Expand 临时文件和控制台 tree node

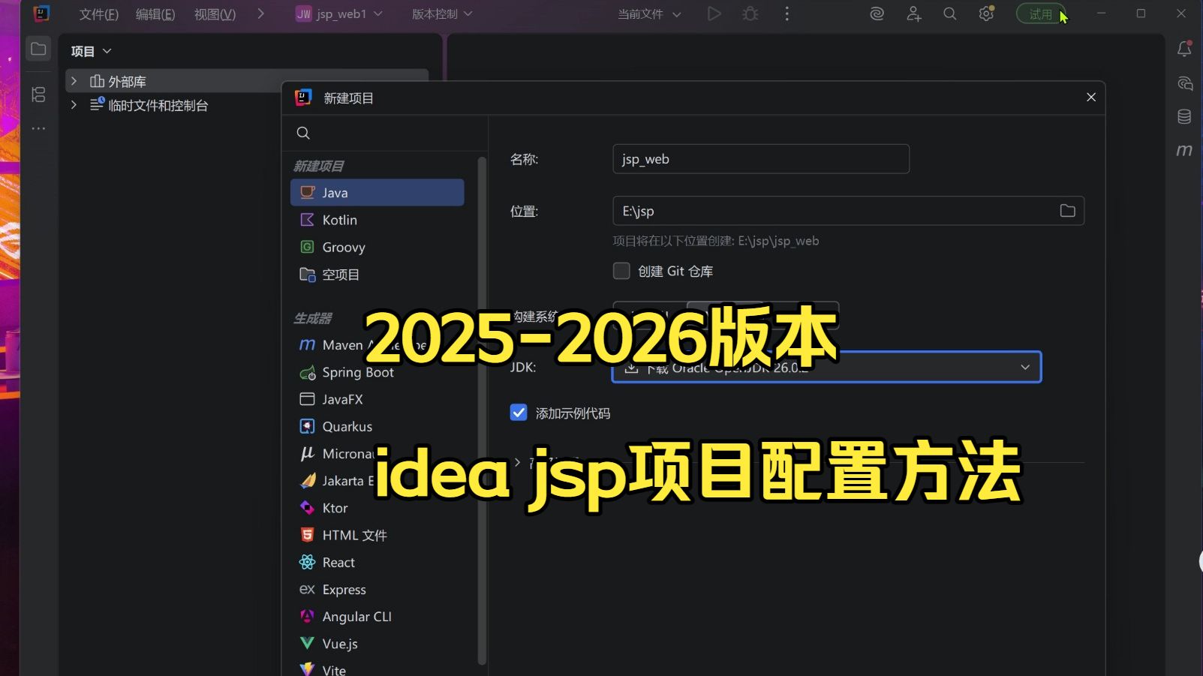point(74,105)
